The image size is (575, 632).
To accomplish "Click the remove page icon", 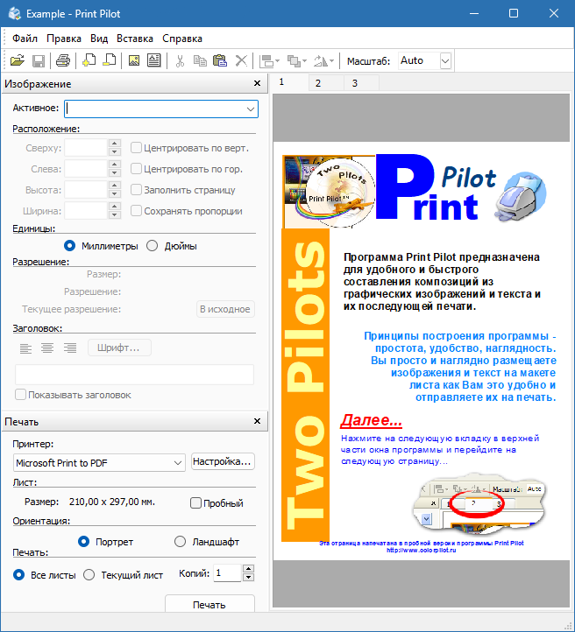I will click(109, 61).
